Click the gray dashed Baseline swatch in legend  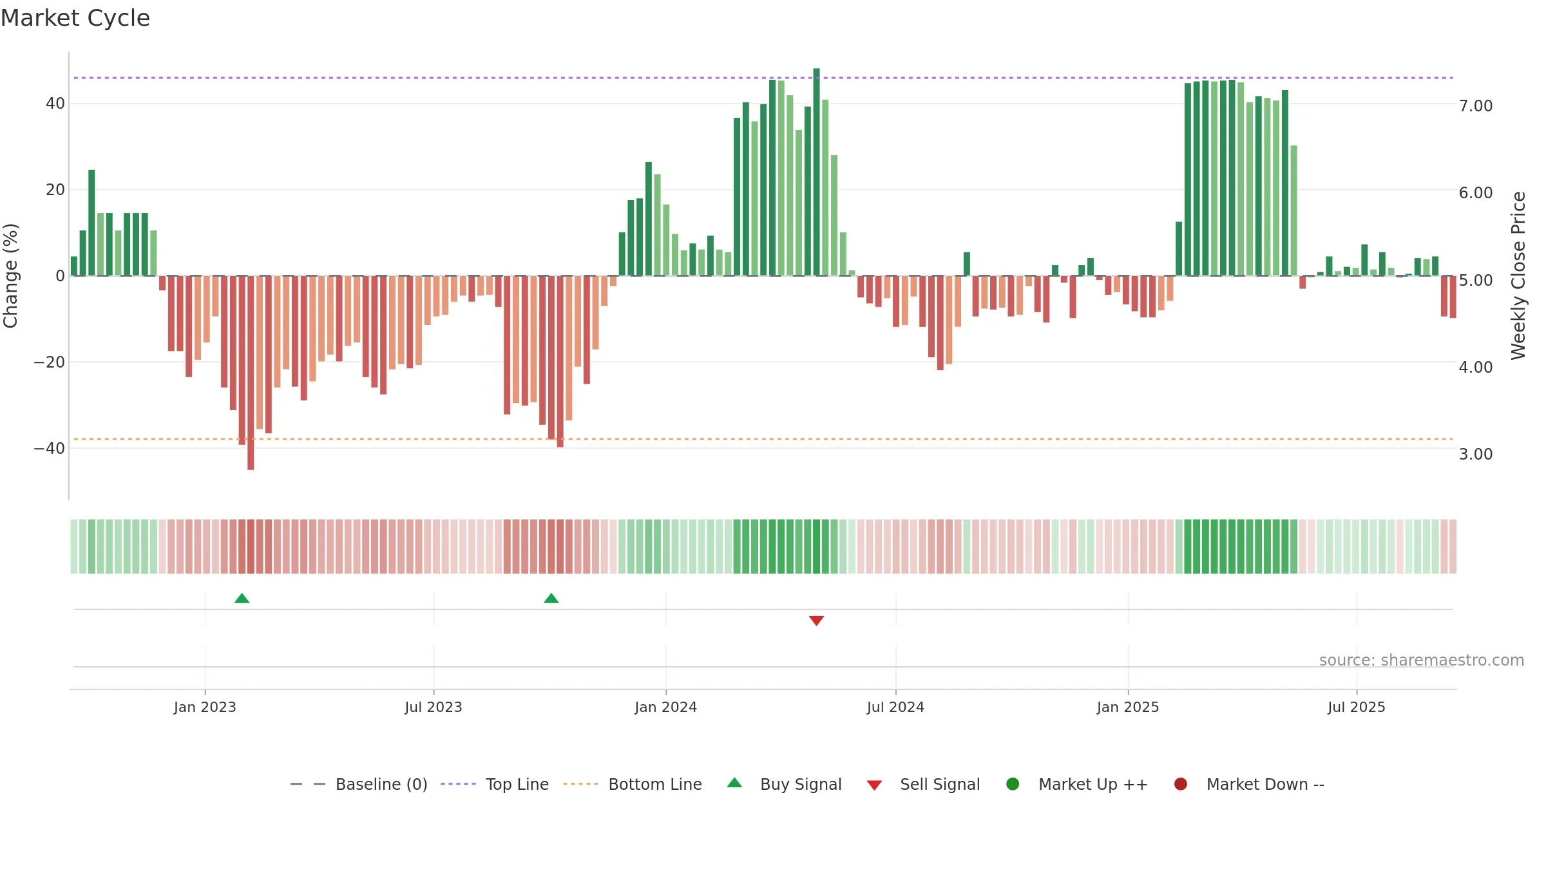[308, 784]
